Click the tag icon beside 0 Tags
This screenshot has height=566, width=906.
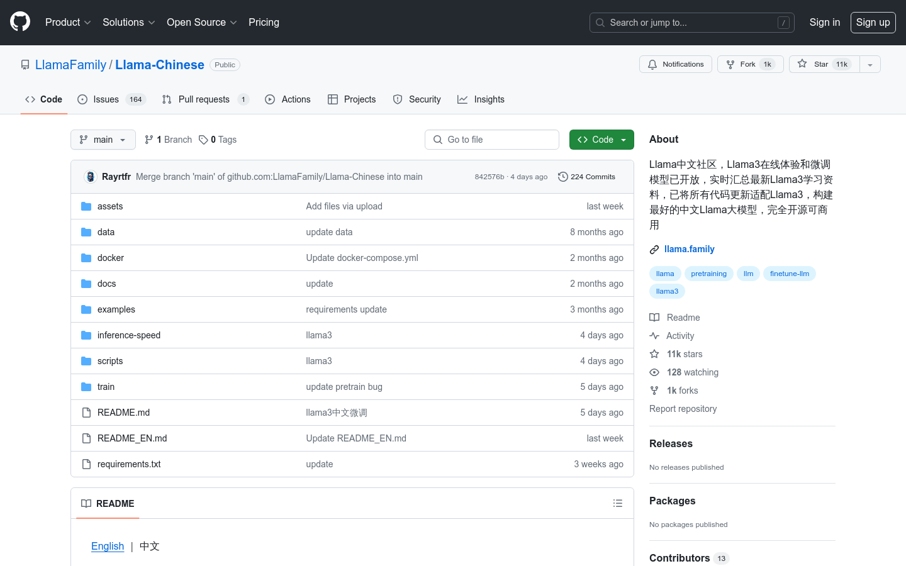coord(203,140)
